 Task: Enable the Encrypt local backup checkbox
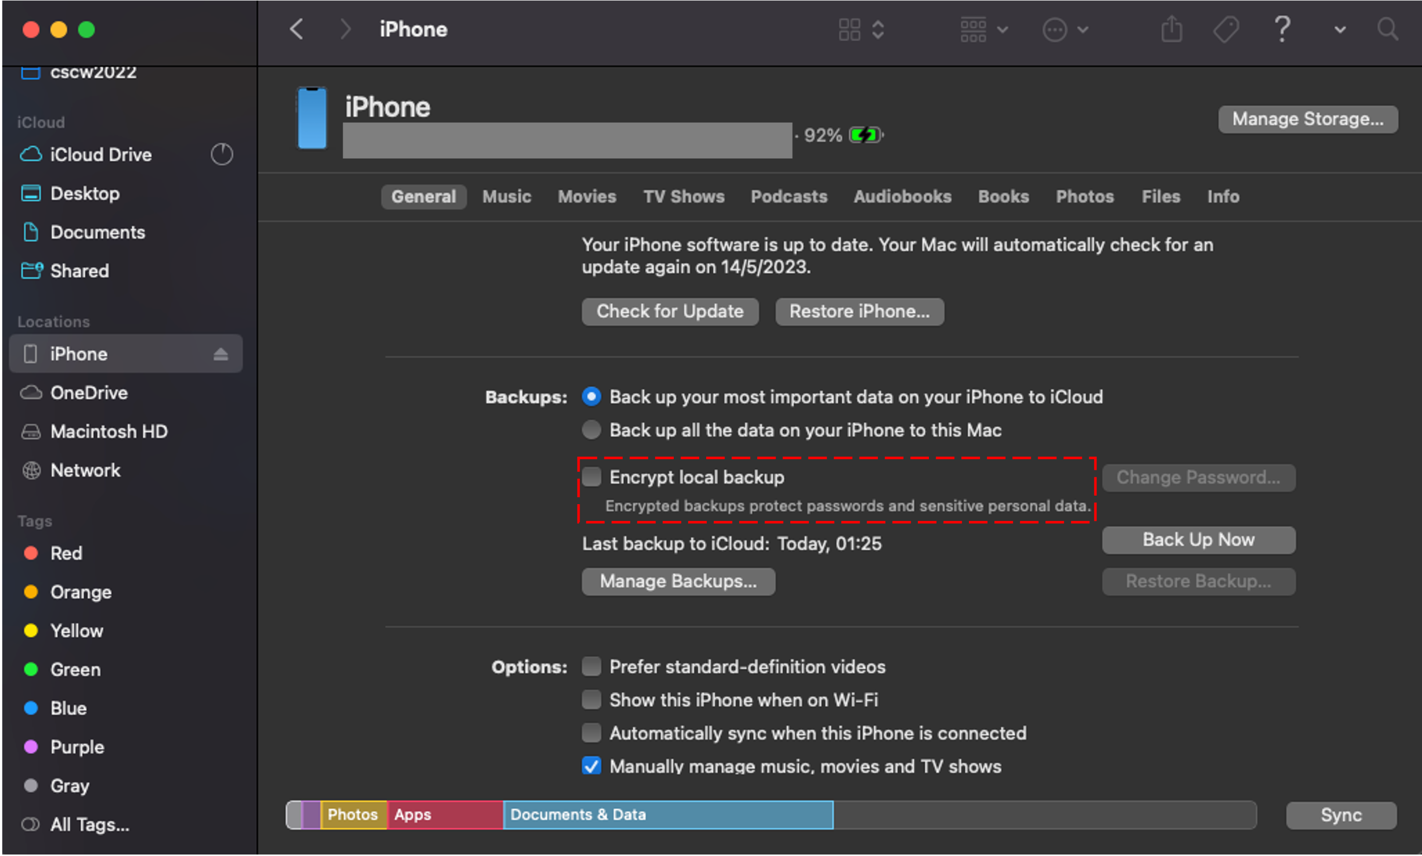click(589, 477)
